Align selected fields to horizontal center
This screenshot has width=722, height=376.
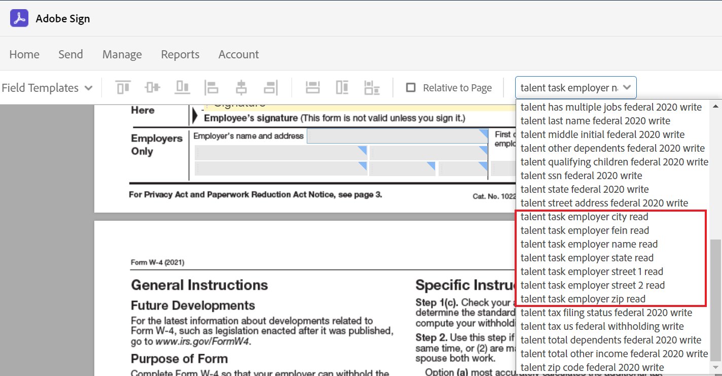click(241, 87)
